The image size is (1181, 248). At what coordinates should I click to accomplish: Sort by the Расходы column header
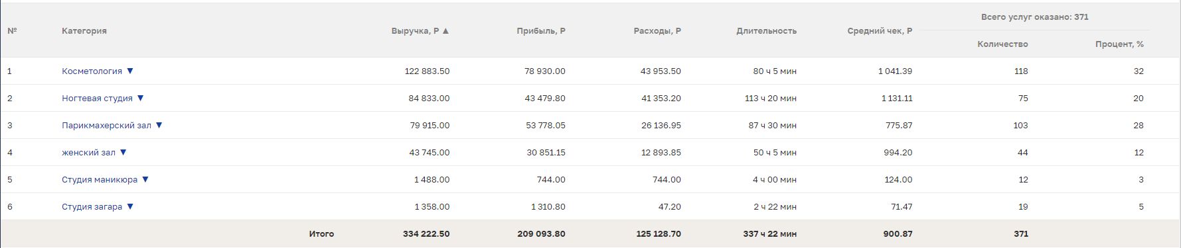[x=657, y=30]
